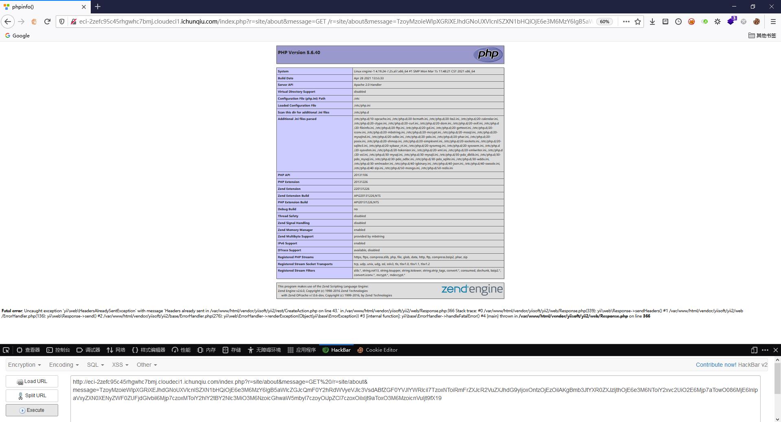781x422 pixels.
Task: Reload the page with refresh icon
Action: tap(47, 22)
